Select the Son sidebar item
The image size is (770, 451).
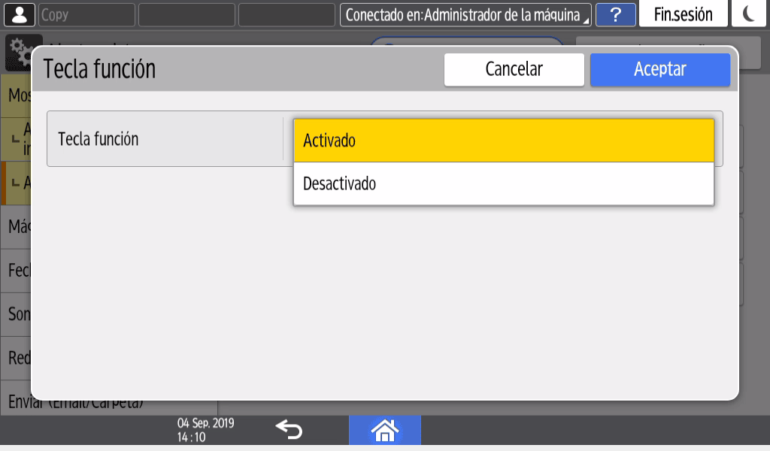[x=17, y=313]
